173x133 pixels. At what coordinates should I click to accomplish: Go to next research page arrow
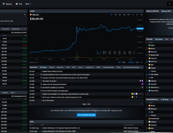pos(142,104)
